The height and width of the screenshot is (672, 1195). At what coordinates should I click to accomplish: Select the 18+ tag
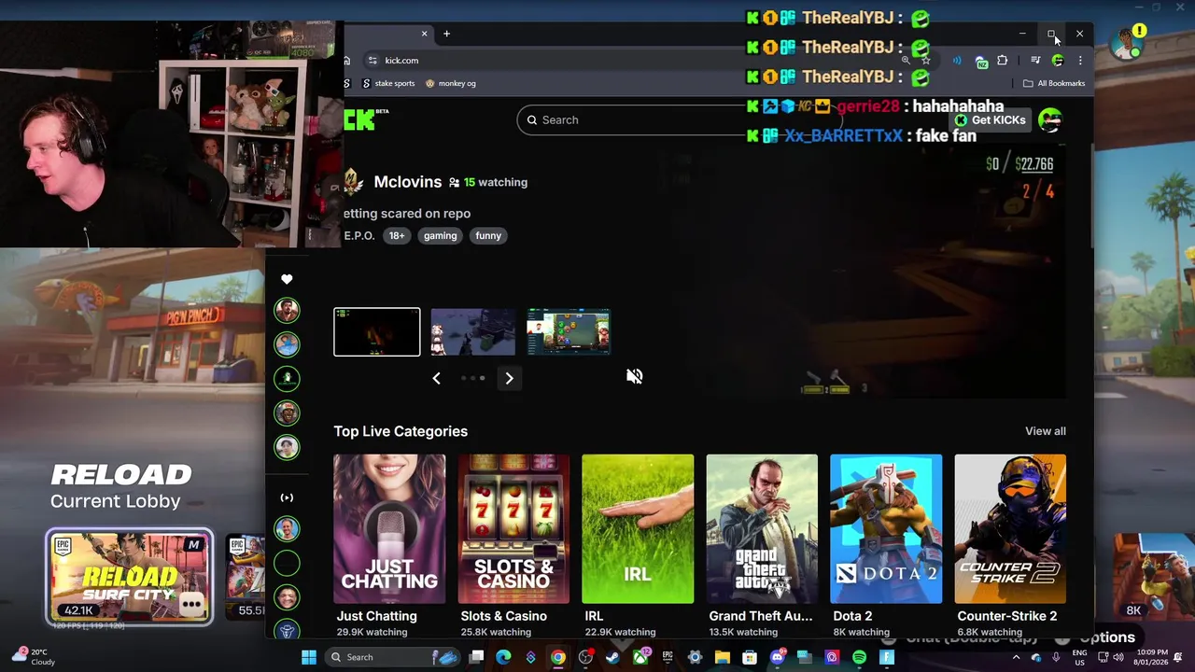coord(397,236)
